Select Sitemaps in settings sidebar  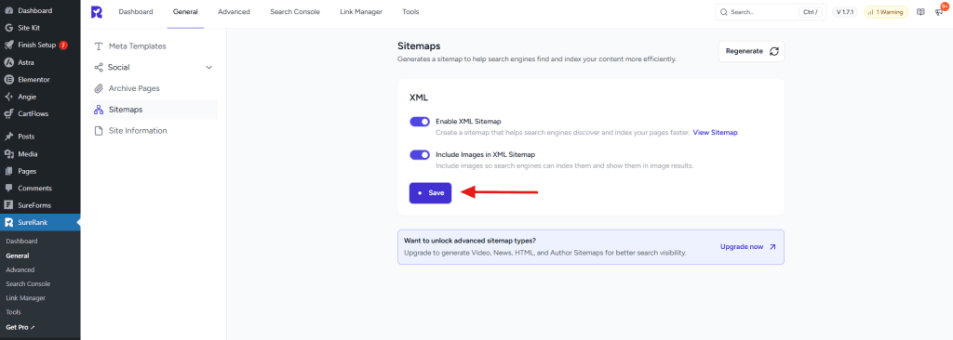(x=154, y=110)
